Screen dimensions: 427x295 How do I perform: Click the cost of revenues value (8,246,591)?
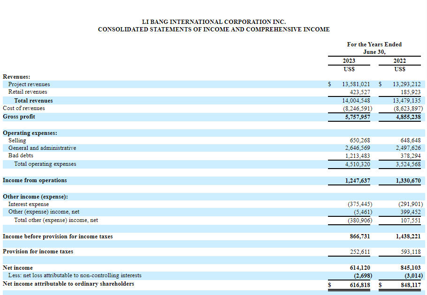357,109
